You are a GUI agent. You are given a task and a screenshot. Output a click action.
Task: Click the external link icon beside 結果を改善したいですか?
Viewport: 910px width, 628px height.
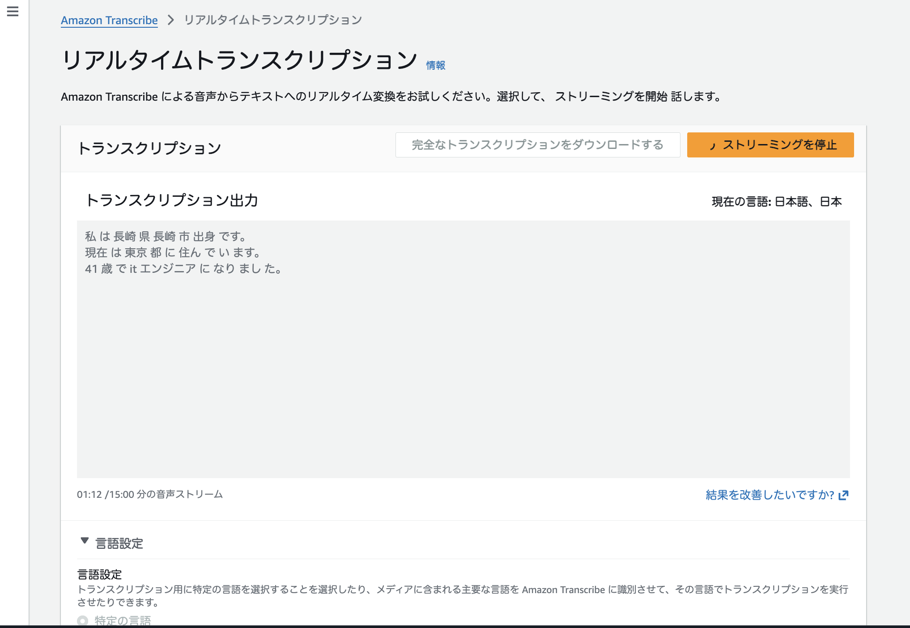(x=844, y=495)
